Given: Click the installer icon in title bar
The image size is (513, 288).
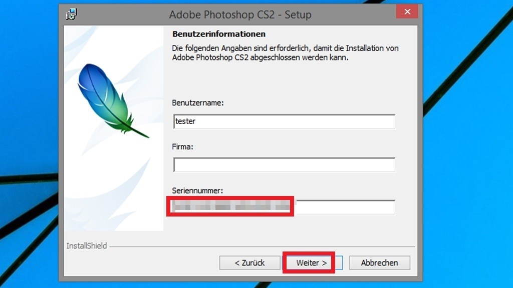Looking at the screenshot, I should coord(70,13).
